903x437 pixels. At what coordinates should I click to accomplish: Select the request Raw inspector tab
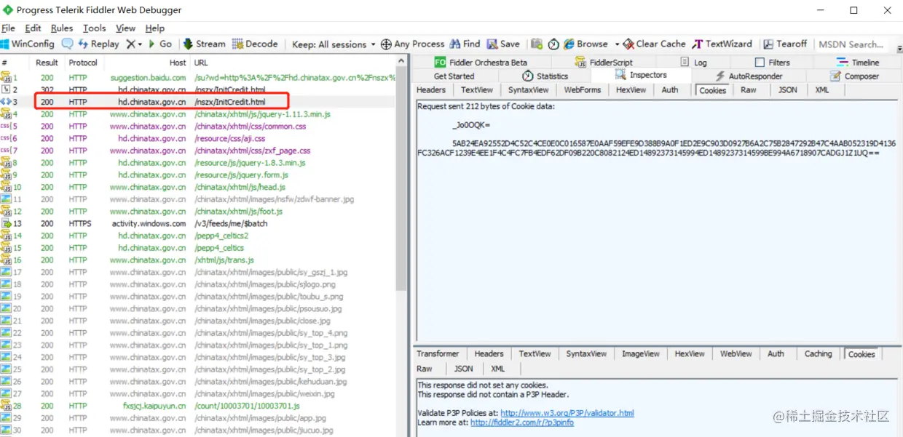click(749, 90)
